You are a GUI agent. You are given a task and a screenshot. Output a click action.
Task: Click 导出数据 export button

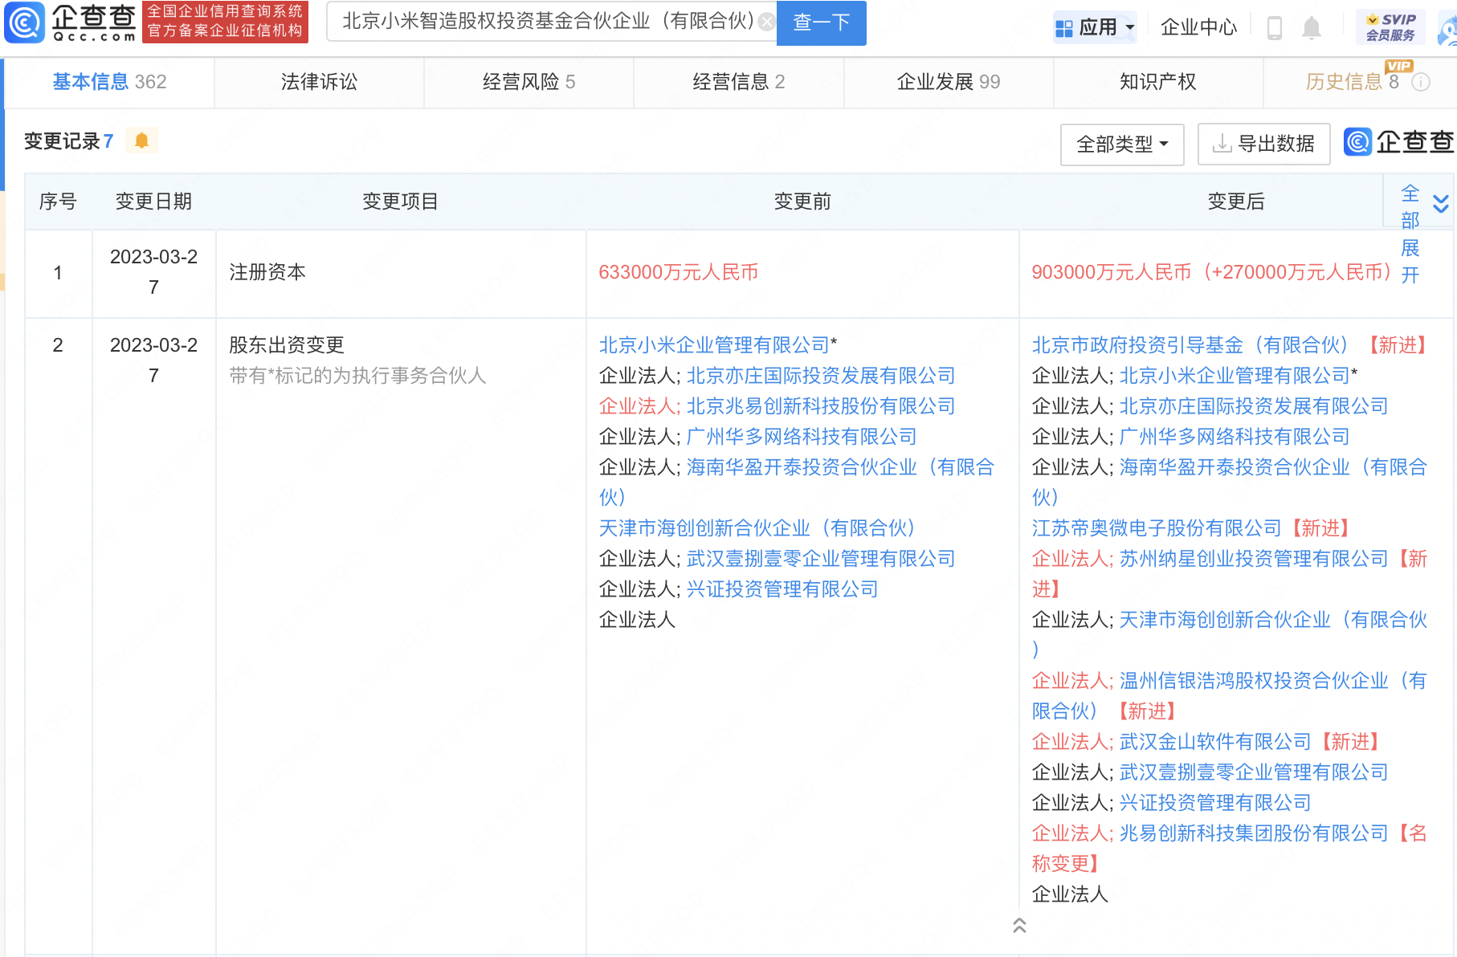[x=1263, y=145]
